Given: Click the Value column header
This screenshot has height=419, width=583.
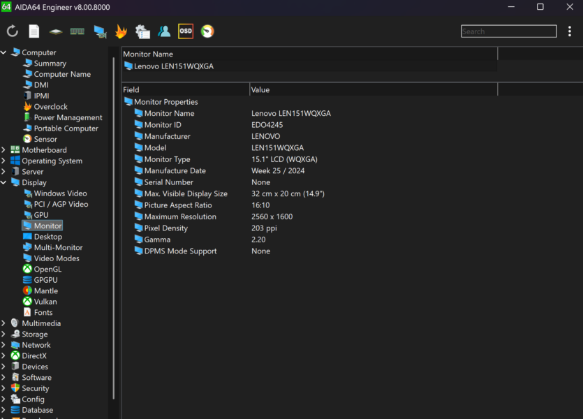Looking at the screenshot, I should (374, 89).
